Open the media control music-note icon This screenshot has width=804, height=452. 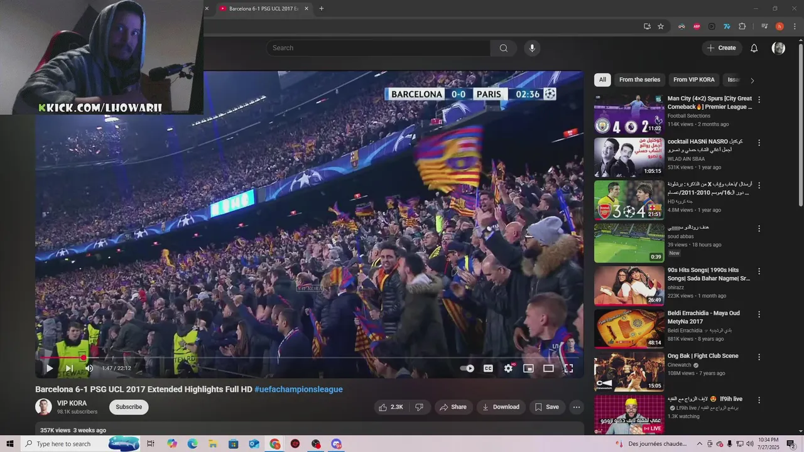point(764,26)
